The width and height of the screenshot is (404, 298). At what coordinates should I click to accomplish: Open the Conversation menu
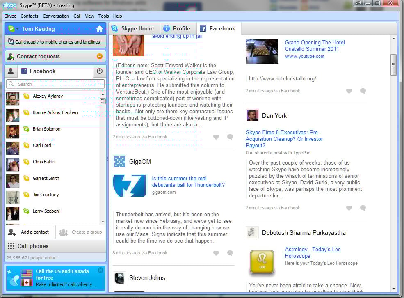(56, 16)
